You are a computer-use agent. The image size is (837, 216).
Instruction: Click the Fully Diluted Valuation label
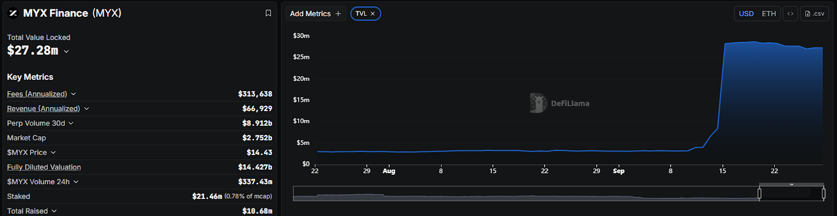point(44,167)
